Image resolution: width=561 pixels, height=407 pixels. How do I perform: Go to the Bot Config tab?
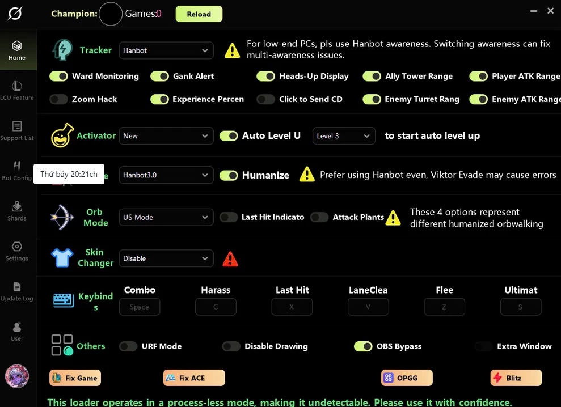(x=17, y=170)
